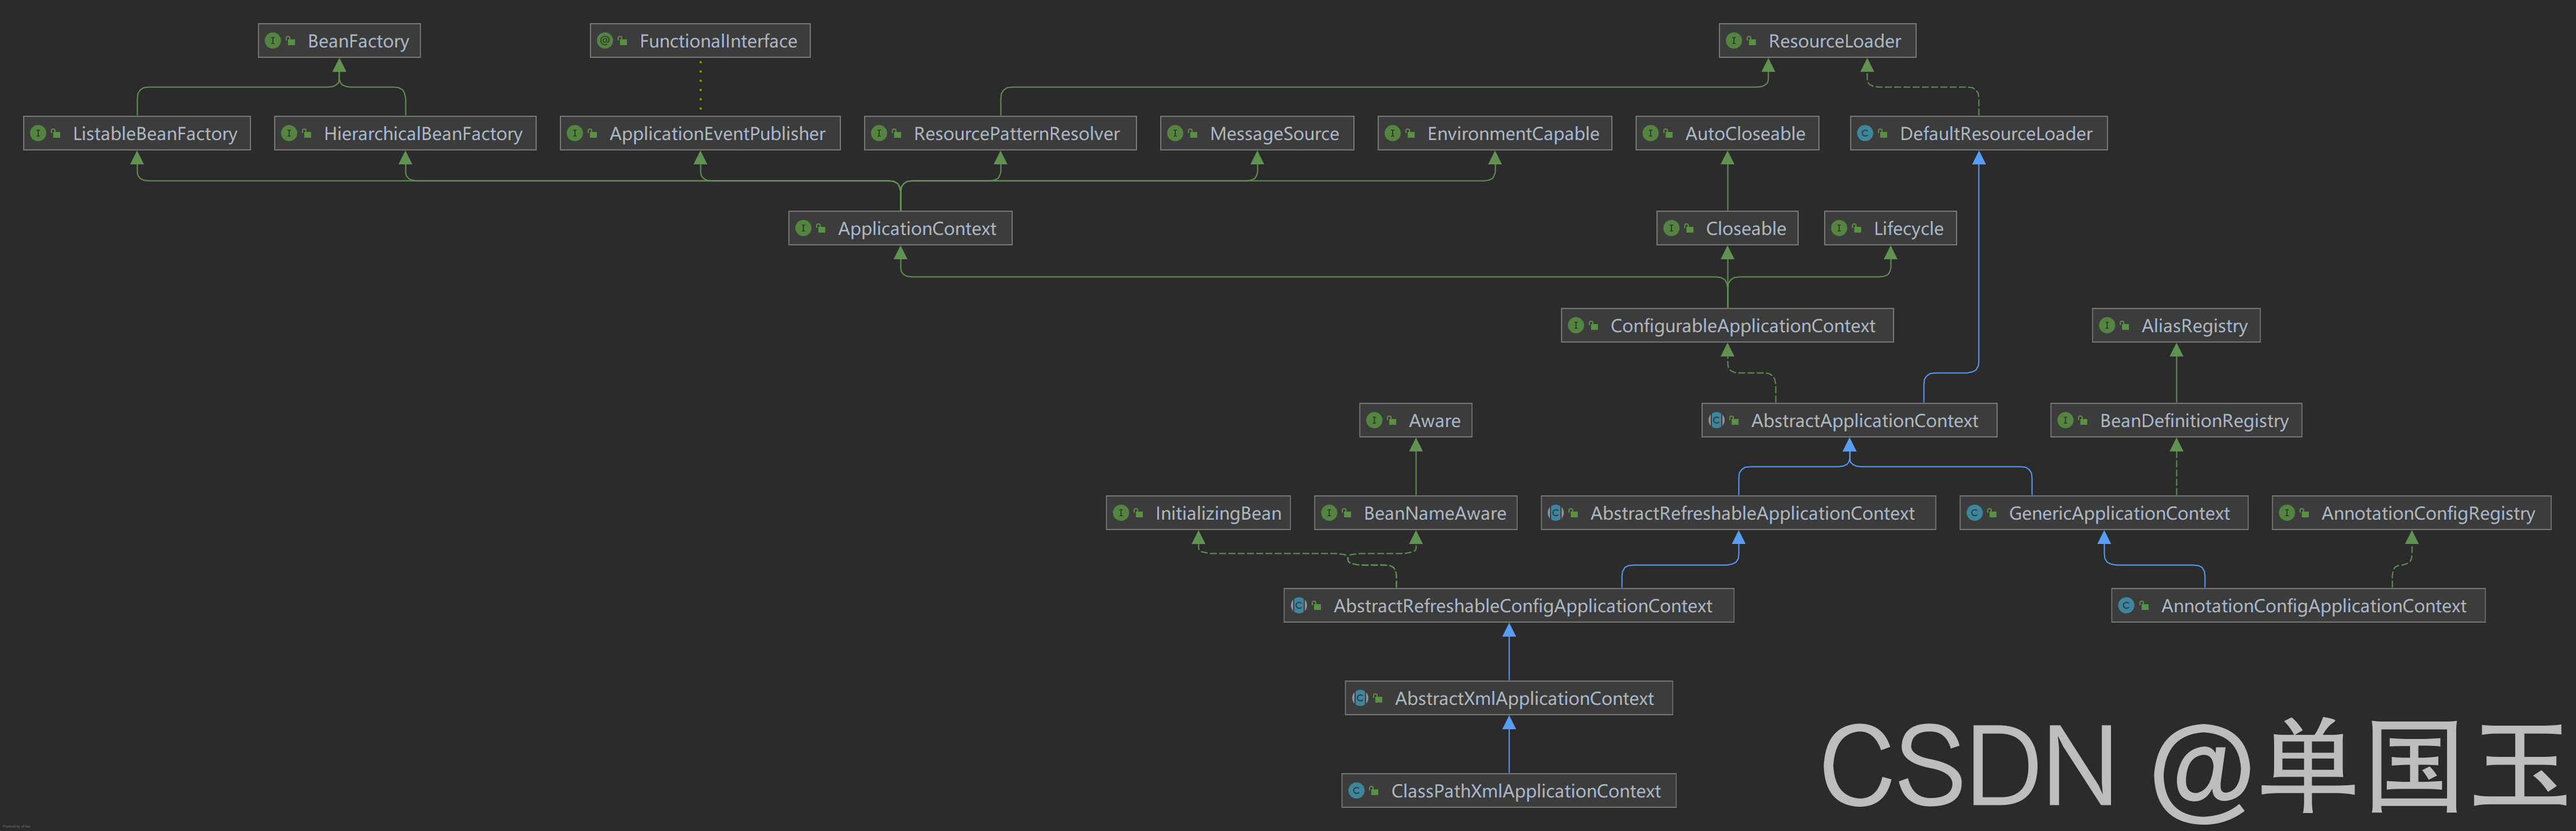
Task: Select the HierarchicalBeanFactory label
Action: pos(423,134)
